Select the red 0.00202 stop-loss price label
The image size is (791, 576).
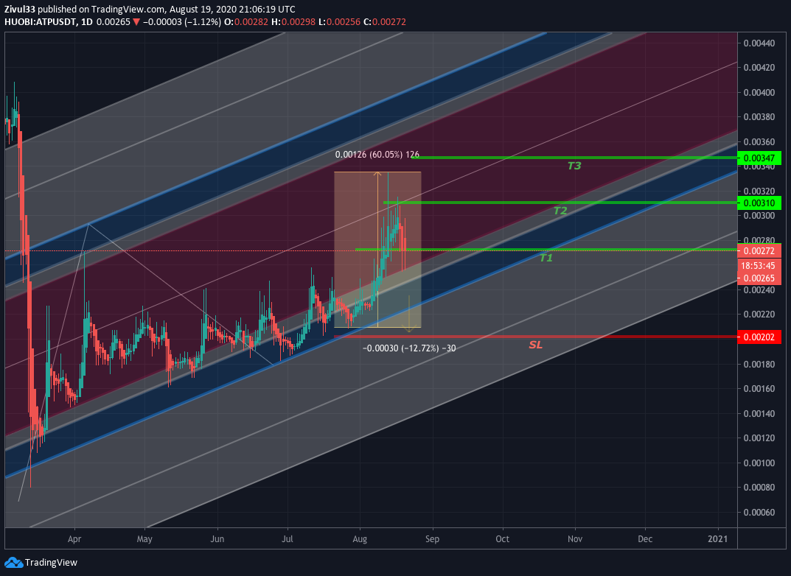pyautogui.click(x=759, y=337)
